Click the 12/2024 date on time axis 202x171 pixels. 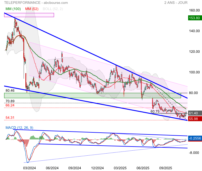[x=97, y=168]
